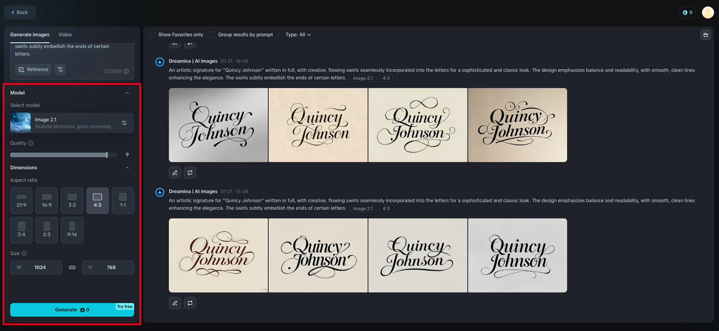The height and width of the screenshot is (331, 719).
Task: Adjust the Quality slider
Action: (64, 155)
